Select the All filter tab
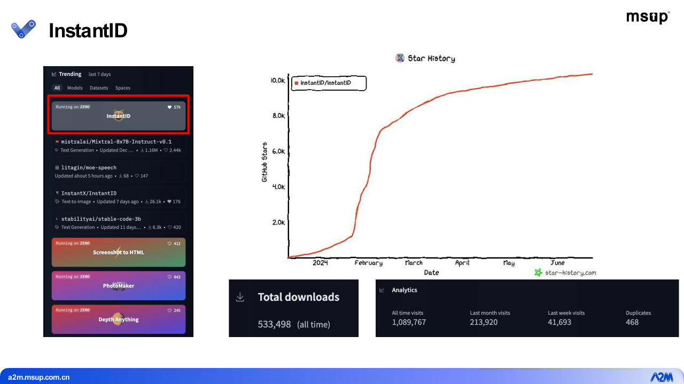Screen dimensions: 684x384 click(57, 88)
